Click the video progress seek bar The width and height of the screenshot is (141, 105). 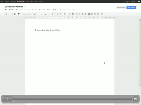72,99
